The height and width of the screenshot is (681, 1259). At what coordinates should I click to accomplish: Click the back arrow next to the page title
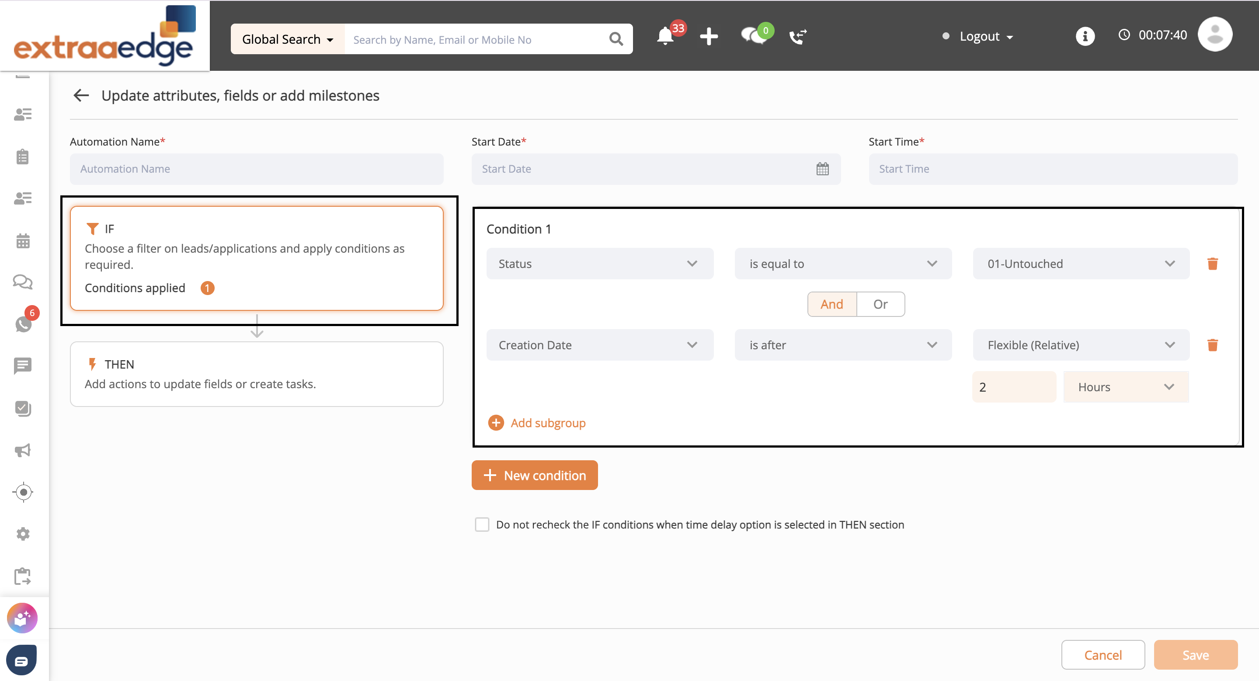81,95
